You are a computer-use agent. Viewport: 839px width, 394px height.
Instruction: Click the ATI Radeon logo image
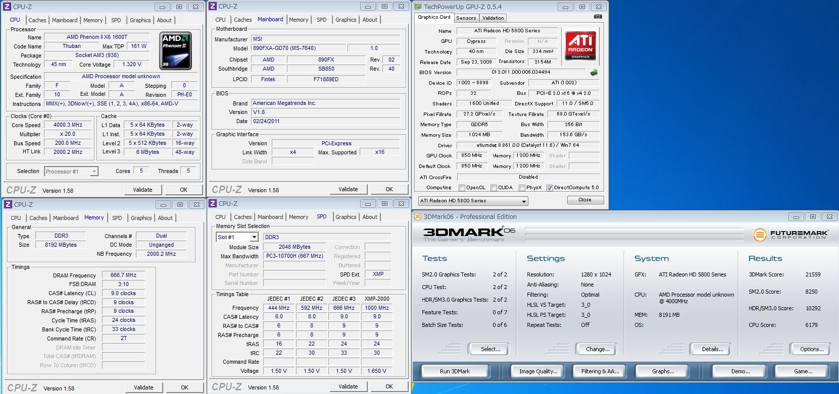click(x=580, y=45)
